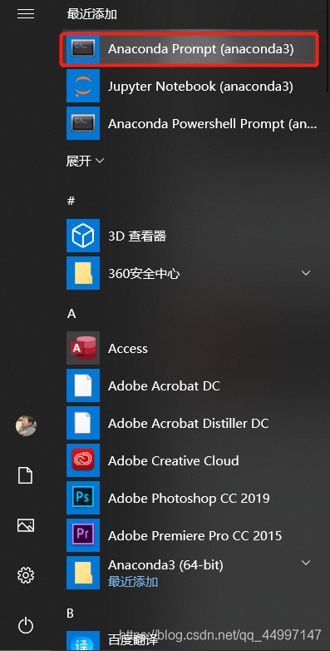This screenshot has width=330, height=651.
Task: Launch Adobe Photoshop CC 2019
Action: pyautogui.click(x=193, y=497)
